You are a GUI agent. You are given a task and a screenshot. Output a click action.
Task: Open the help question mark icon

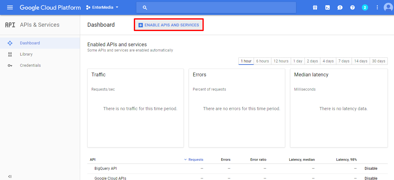pos(353,7)
